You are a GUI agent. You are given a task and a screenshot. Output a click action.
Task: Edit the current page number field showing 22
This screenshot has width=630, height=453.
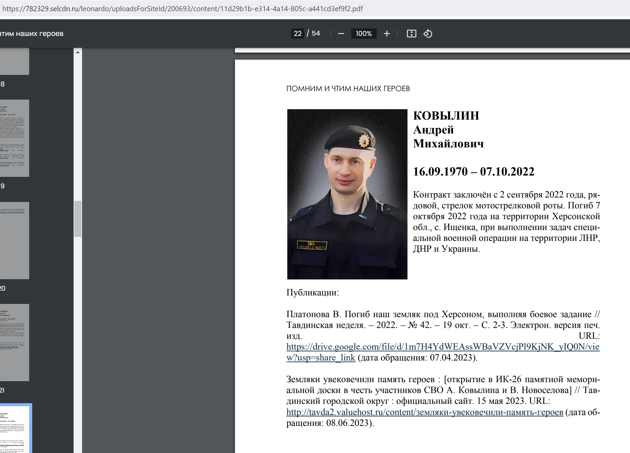point(297,34)
